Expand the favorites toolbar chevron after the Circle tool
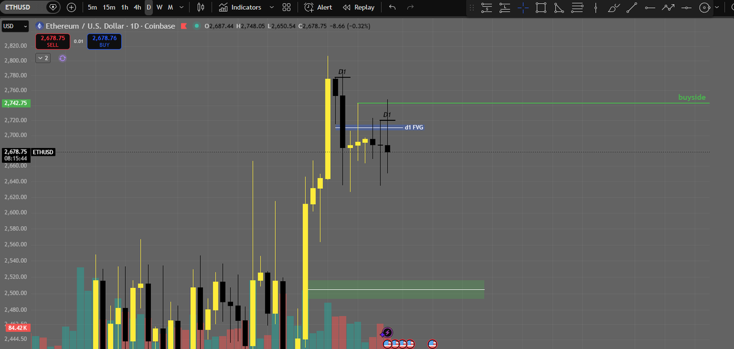 (x=717, y=8)
